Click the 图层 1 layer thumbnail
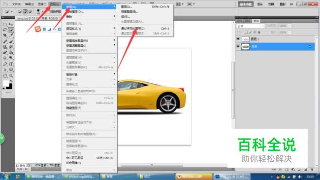Image resolution: width=320 pixels, height=180 pixels. (245, 39)
